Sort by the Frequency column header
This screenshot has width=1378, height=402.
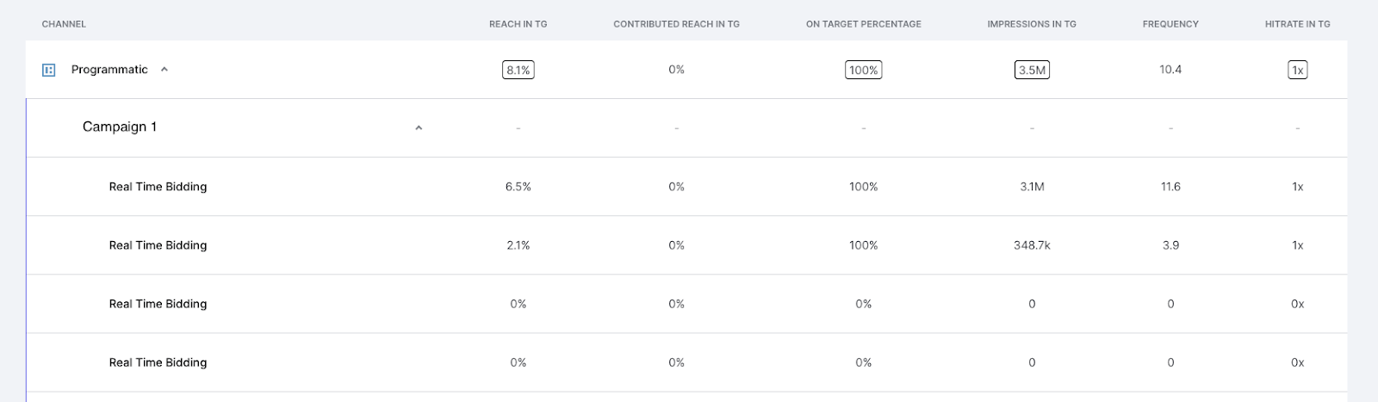click(1170, 24)
